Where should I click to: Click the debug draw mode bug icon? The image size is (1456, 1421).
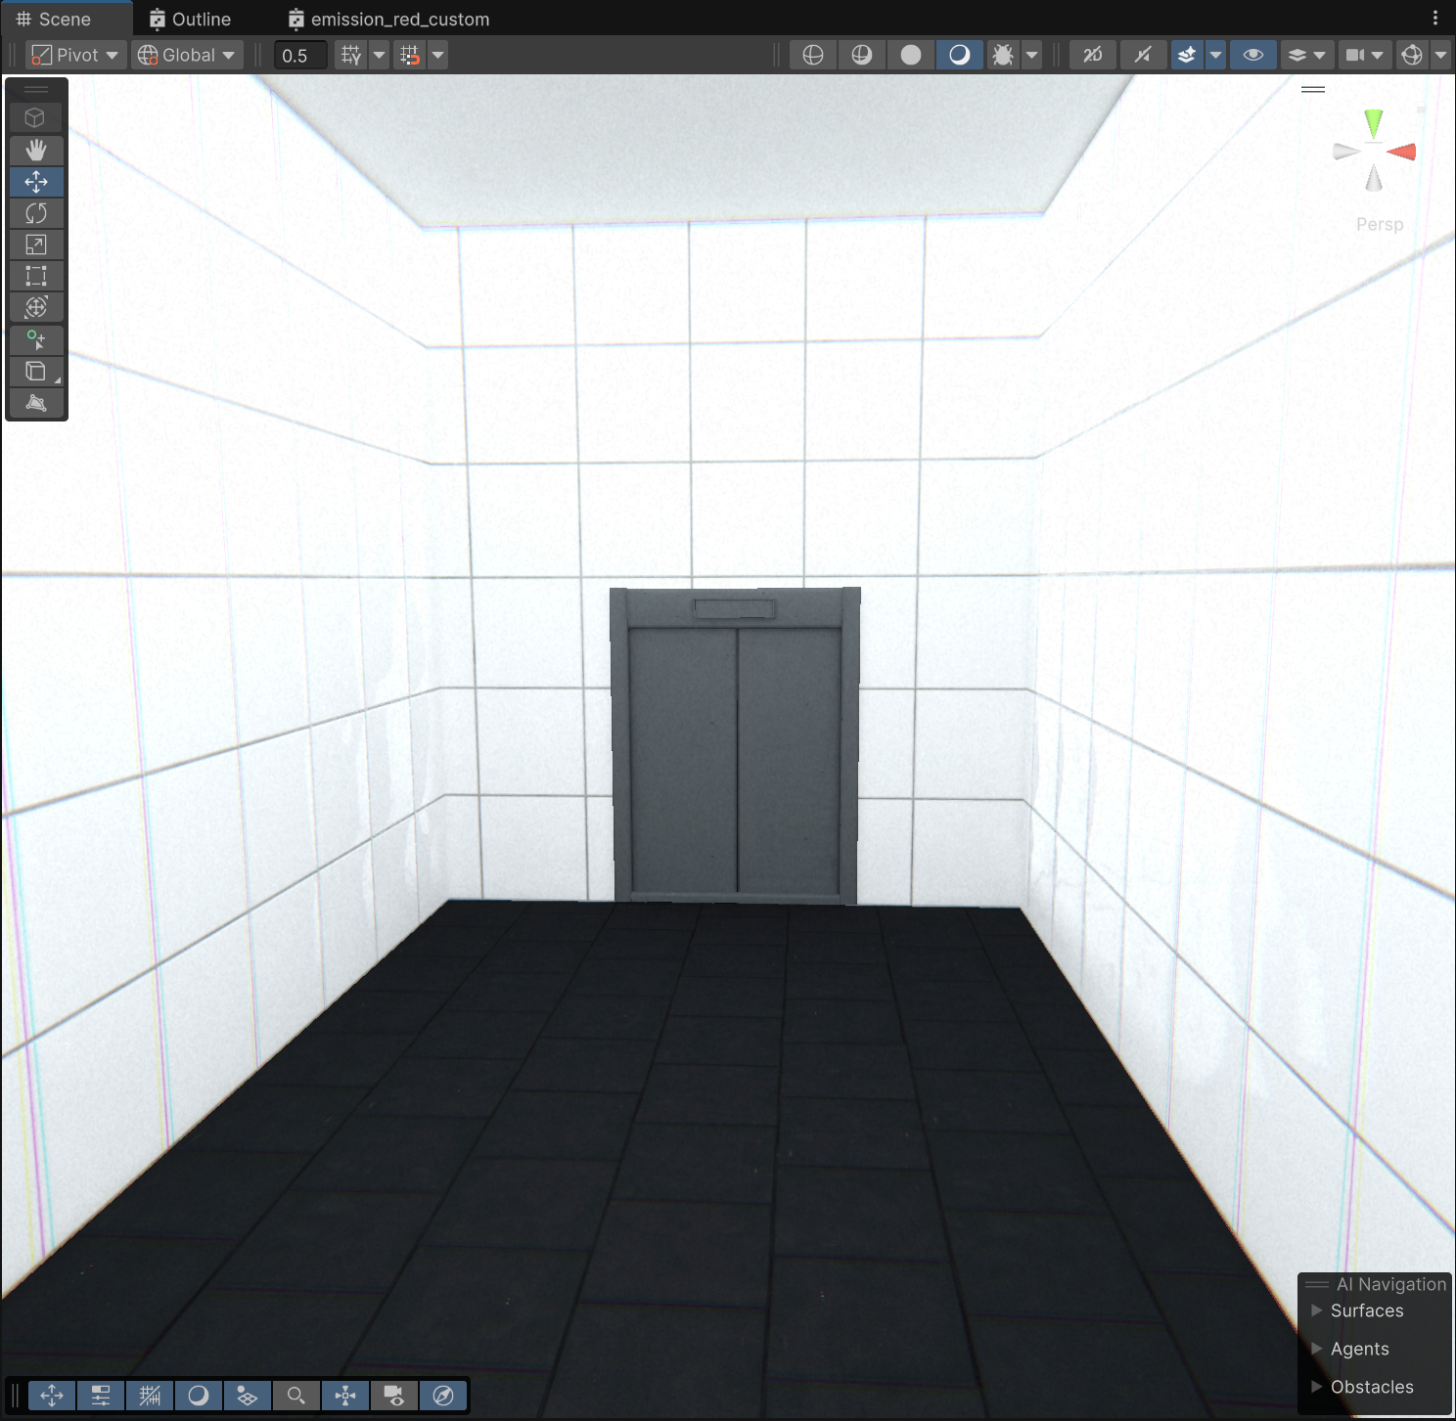coord(1003,55)
